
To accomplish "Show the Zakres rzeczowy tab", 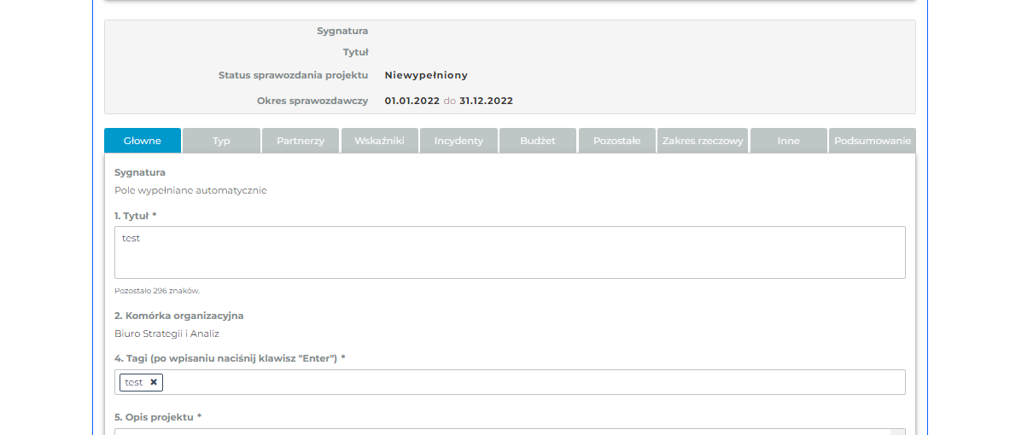I will click(x=703, y=141).
